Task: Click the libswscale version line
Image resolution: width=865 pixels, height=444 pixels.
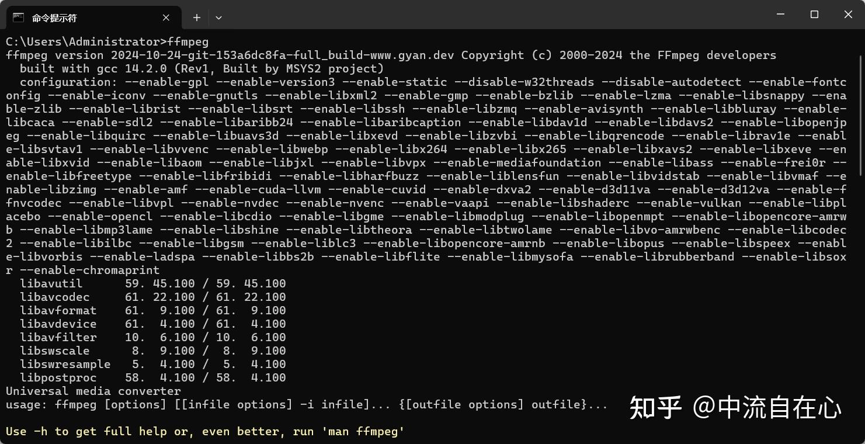Action: (x=152, y=351)
